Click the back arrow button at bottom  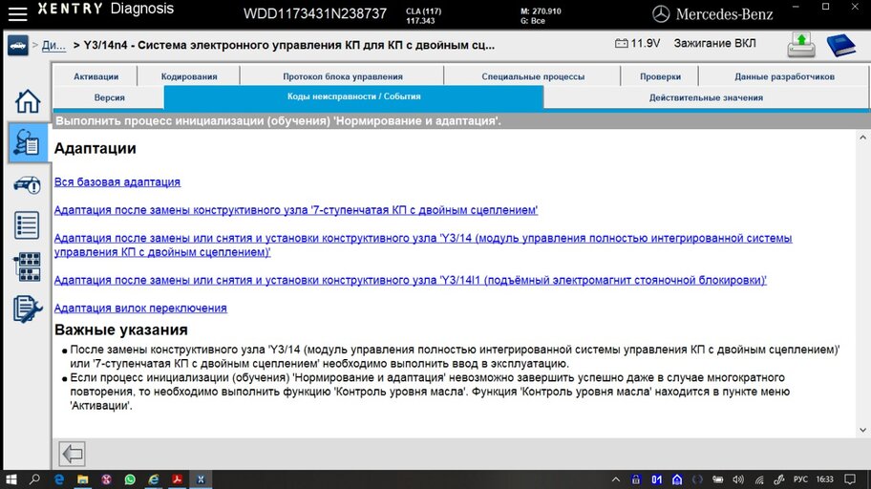72,454
